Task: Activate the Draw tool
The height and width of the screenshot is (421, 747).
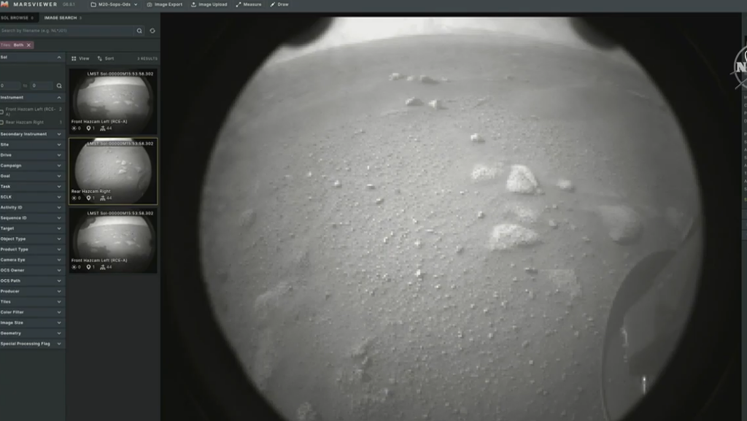Action: pyautogui.click(x=279, y=4)
